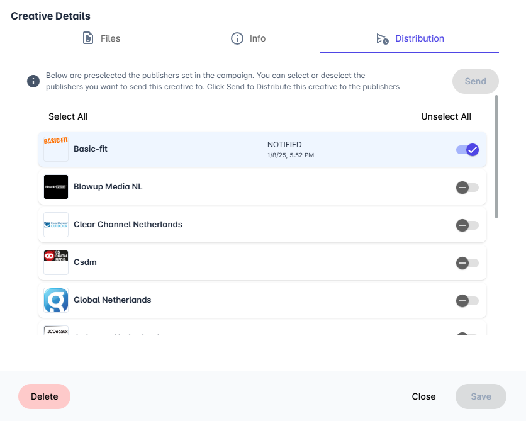526x421 pixels.
Task: Click the circled Info icon
Action: (237, 38)
